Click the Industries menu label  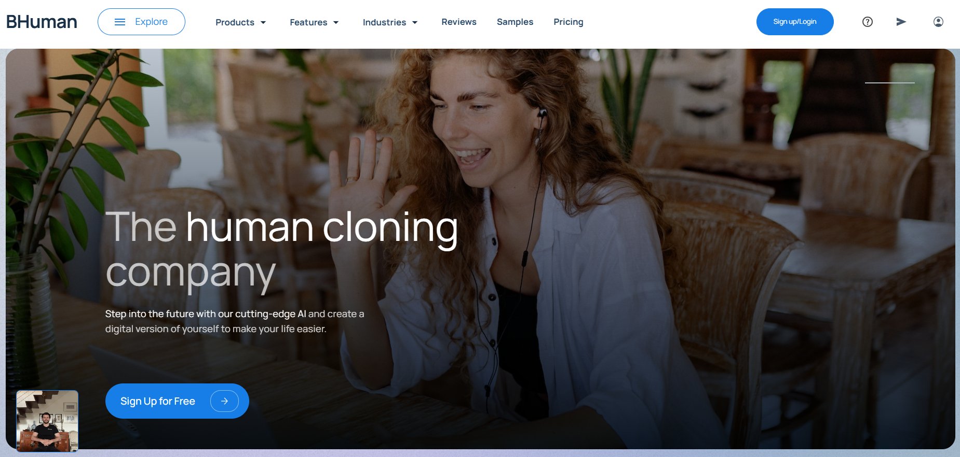click(384, 22)
